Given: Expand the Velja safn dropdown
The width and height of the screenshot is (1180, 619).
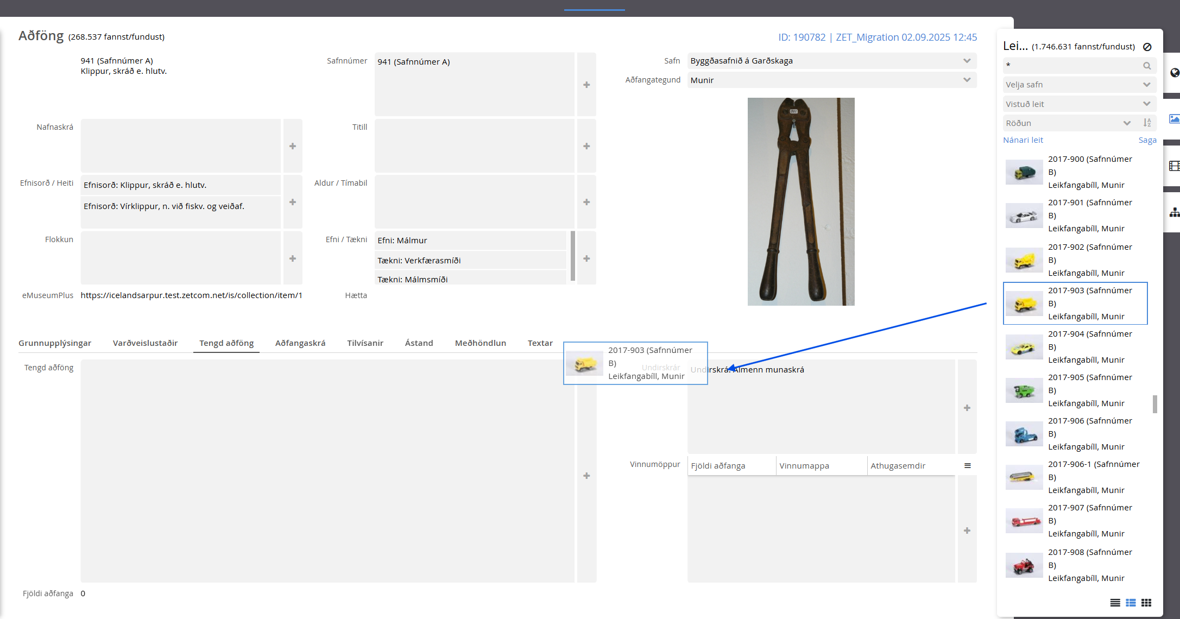Looking at the screenshot, I should [1078, 85].
